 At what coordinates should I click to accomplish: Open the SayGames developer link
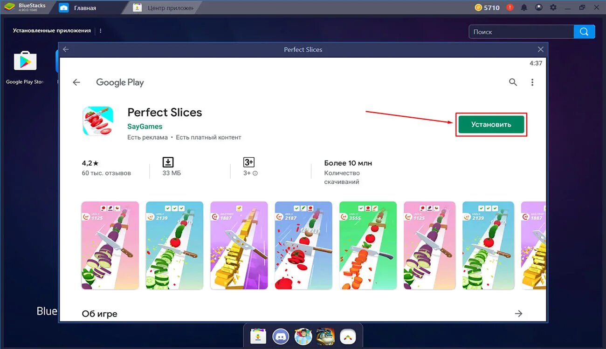click(145, 126)
